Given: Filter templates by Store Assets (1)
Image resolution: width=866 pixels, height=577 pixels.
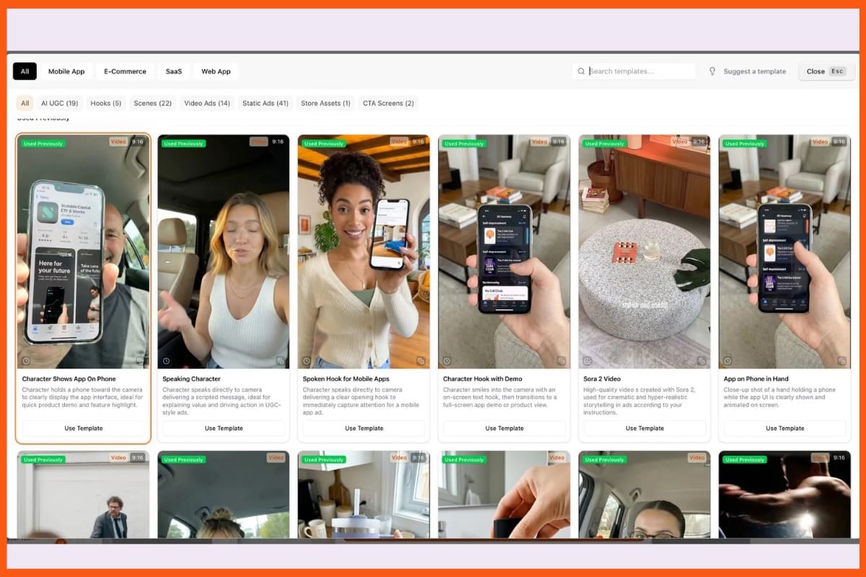Looking at the screenshot, I should point(325,103).
